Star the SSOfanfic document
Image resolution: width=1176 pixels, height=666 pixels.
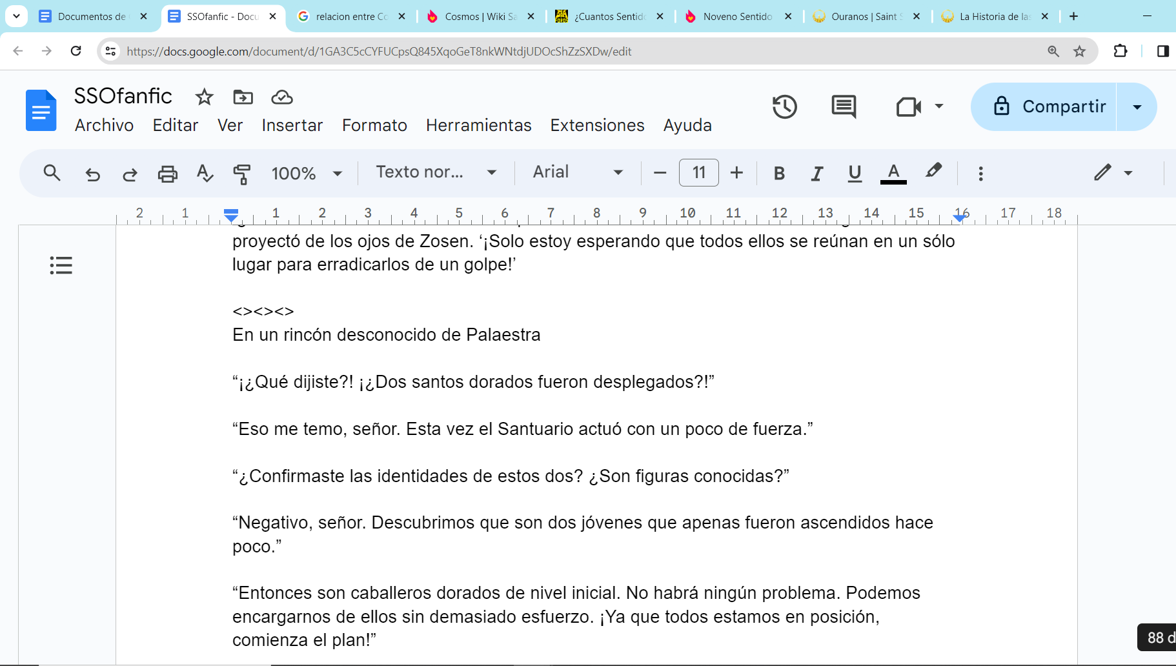(204, 97)
